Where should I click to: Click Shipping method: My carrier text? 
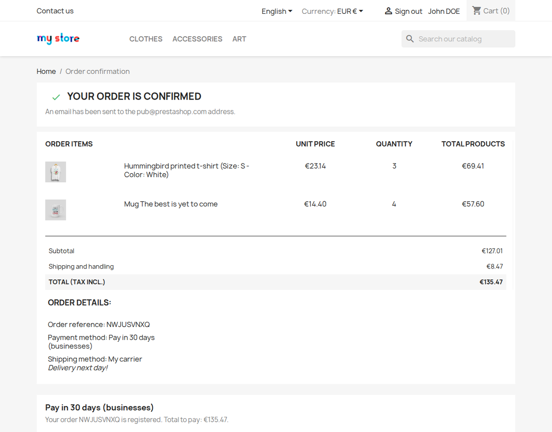click(95, 359)
